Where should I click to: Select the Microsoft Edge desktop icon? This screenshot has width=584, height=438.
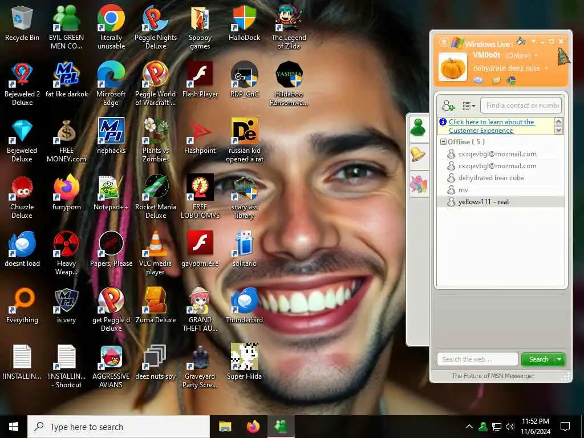[111, 84]
